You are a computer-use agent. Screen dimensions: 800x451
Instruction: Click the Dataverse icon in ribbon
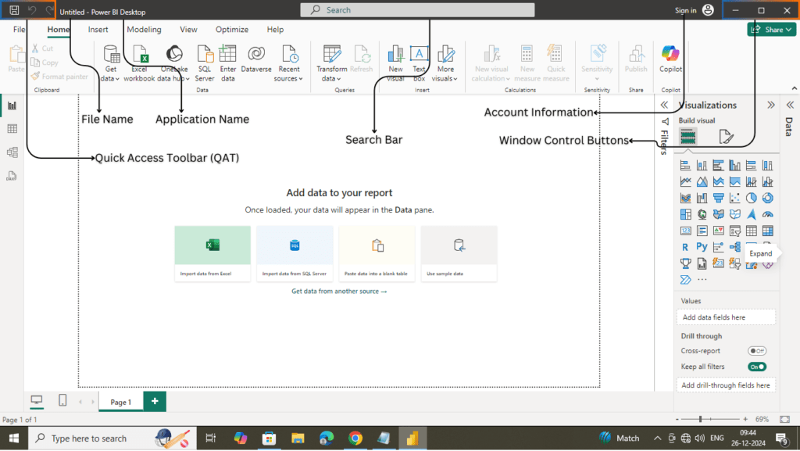[256, 59]
